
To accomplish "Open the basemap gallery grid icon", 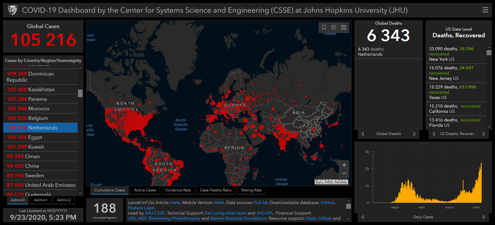I will [x=344, y=27].
